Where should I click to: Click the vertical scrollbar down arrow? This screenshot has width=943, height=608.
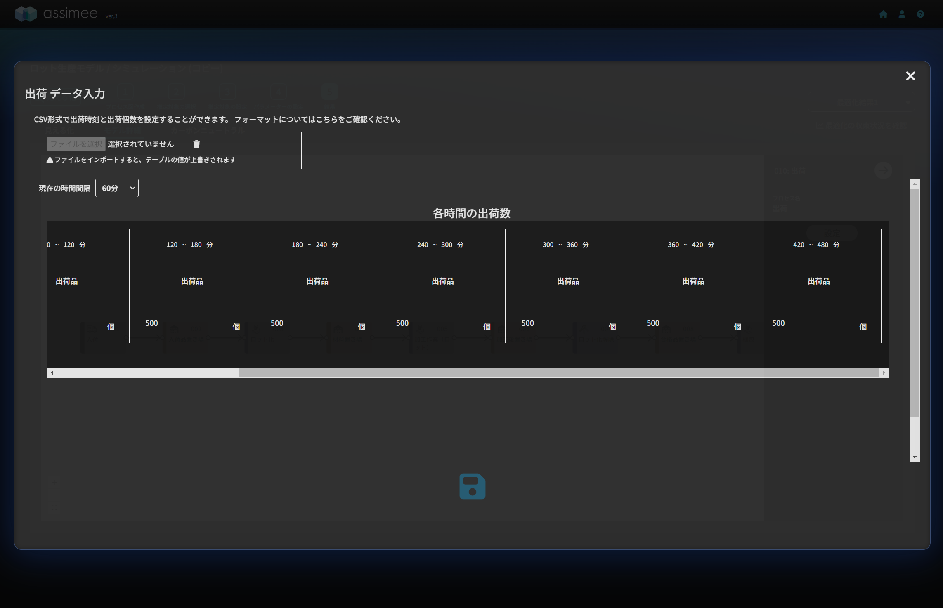tap(915, 457)
